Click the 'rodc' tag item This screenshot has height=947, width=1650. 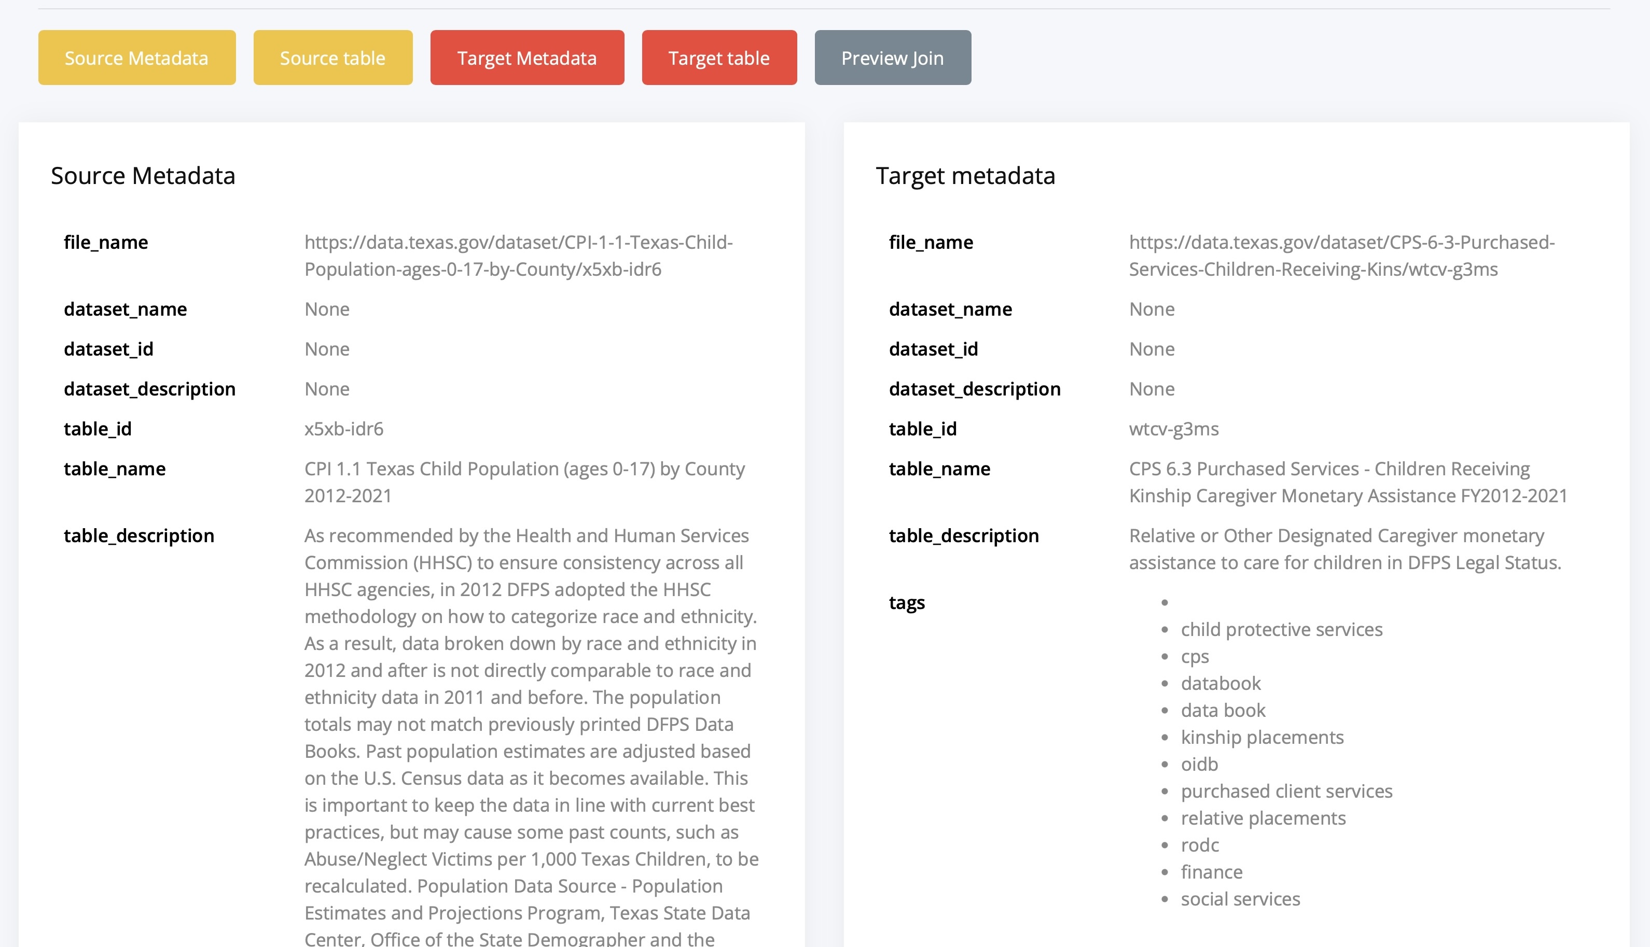pos(1199,845)
